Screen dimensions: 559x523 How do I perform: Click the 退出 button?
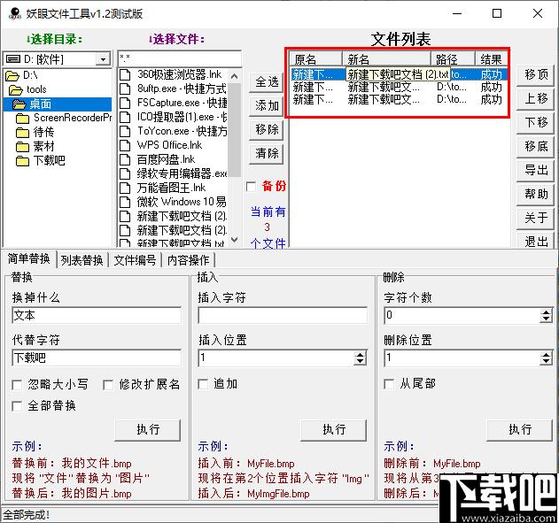coord(536,241)
